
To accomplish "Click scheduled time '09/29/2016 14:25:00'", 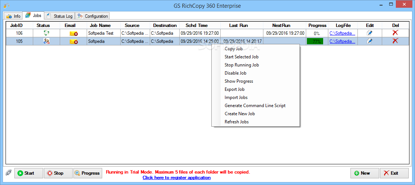I will (200, 41).
